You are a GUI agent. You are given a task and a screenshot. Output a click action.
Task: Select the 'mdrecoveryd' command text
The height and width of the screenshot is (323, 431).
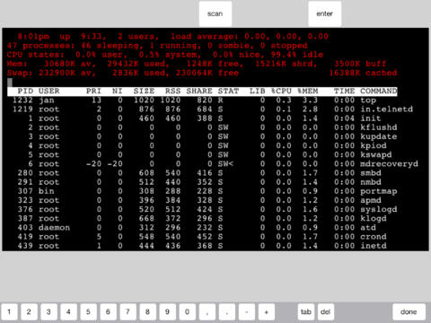[x=389, y=164]
